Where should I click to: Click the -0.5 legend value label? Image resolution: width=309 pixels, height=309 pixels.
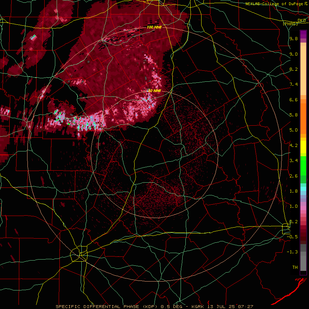point(292,237)
